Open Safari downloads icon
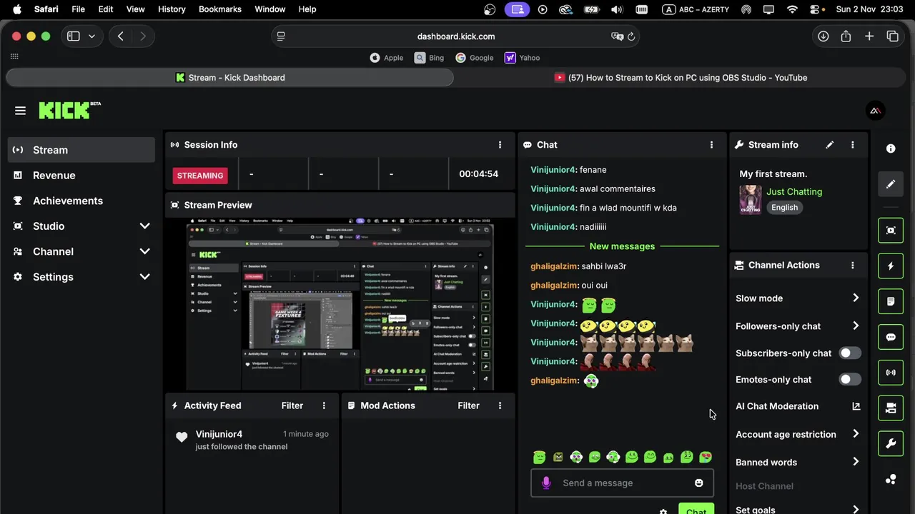This screenshot has height=514, width=915. click(823, 36)
